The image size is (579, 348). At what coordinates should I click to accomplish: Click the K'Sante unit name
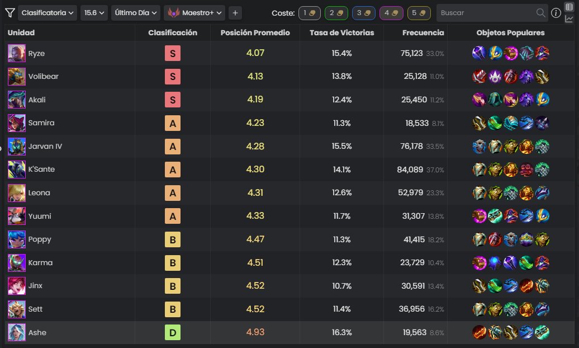pos(41,170)
